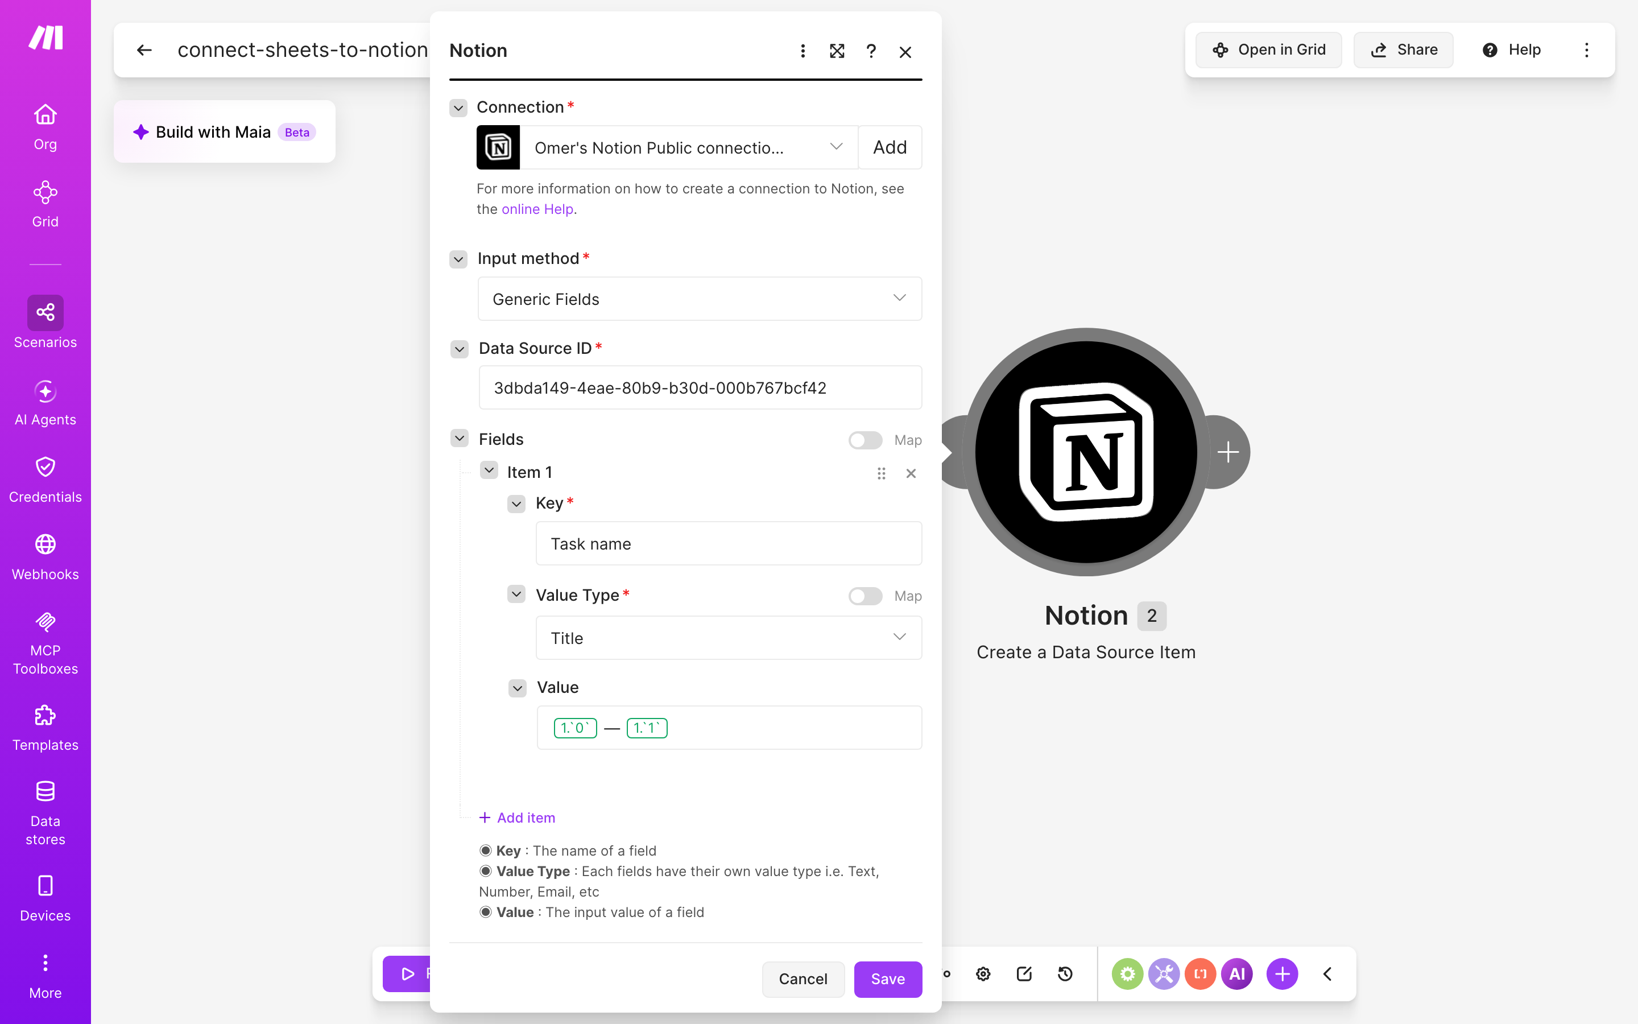Close the Notion dialog

point(905,51)
